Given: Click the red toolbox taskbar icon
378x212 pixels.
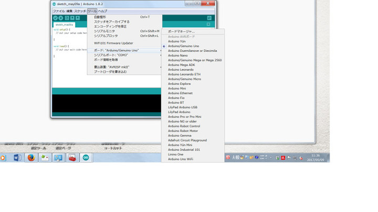Looking at the screenshot, I should coord(72,158).
